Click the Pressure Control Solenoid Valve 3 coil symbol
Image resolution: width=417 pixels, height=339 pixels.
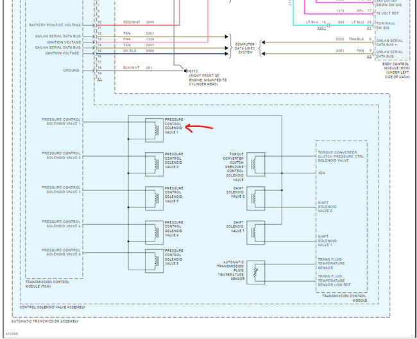coord(154,198)
